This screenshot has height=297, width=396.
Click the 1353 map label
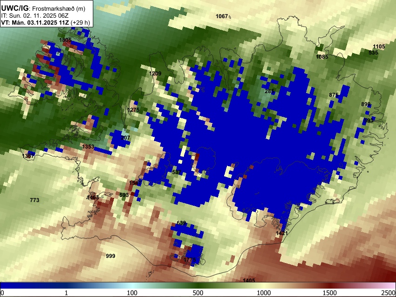[88, 147]
